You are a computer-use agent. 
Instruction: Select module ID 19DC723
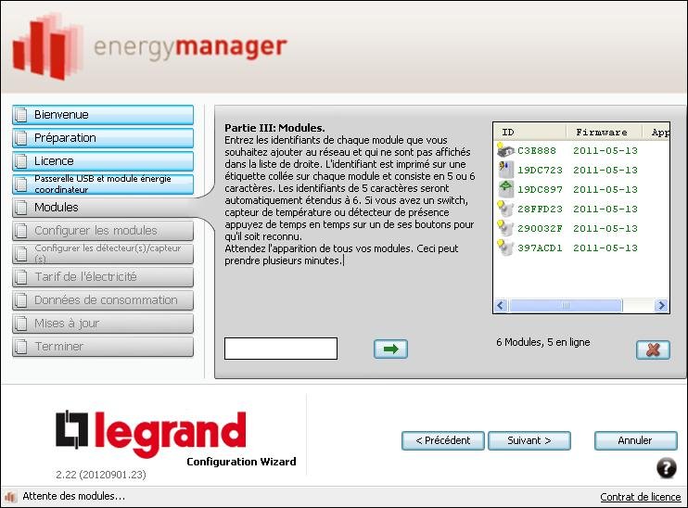pyautogui.click(x=540, y=170)
